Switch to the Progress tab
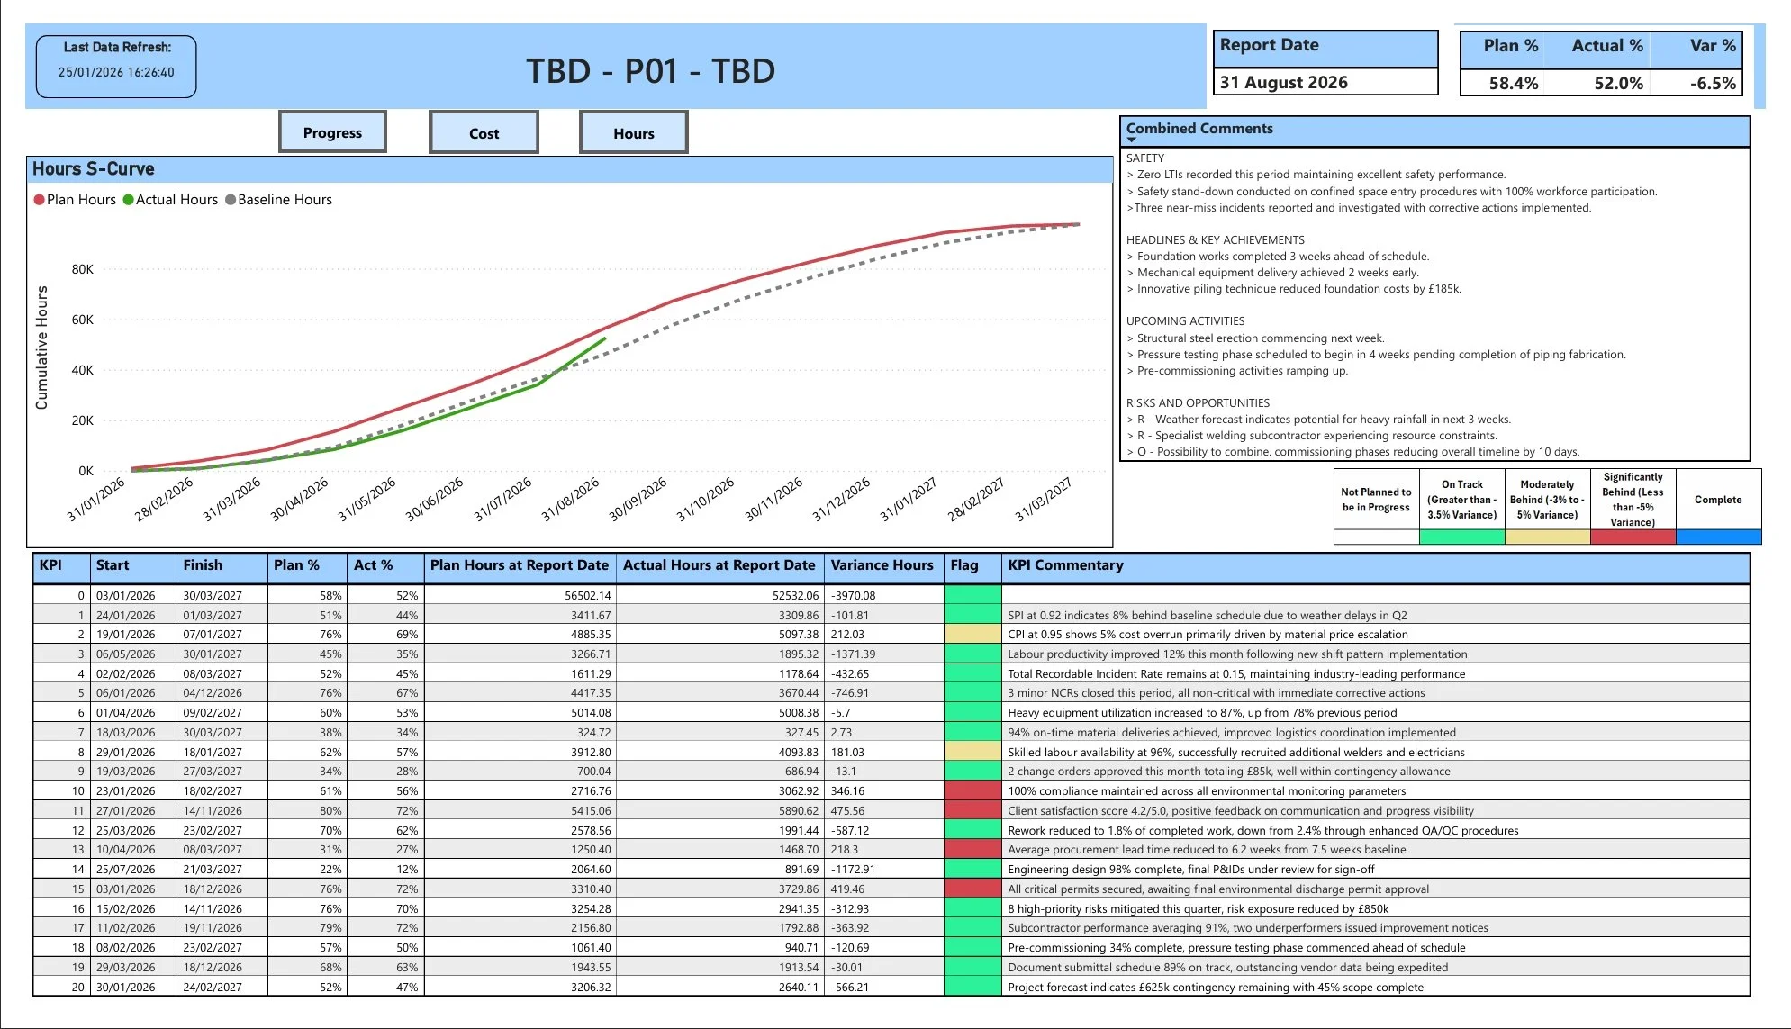This screenshot has width=1791, height=1029. point(331,131)
